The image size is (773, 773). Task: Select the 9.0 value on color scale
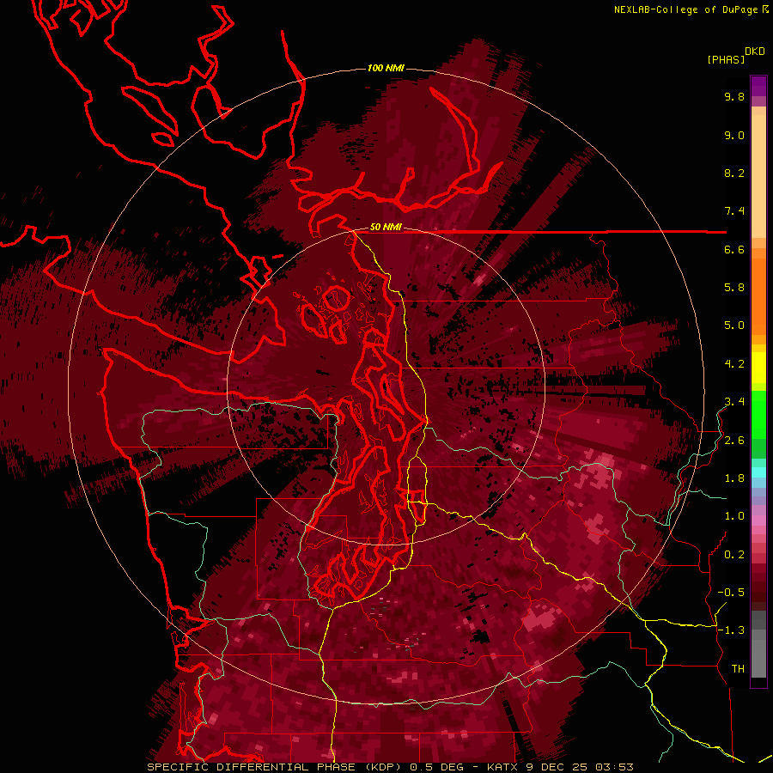(734, 135)
